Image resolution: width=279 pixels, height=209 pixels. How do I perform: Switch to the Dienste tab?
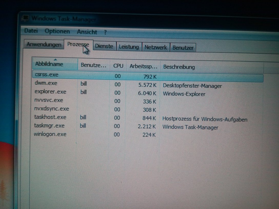tap(104, 46)
